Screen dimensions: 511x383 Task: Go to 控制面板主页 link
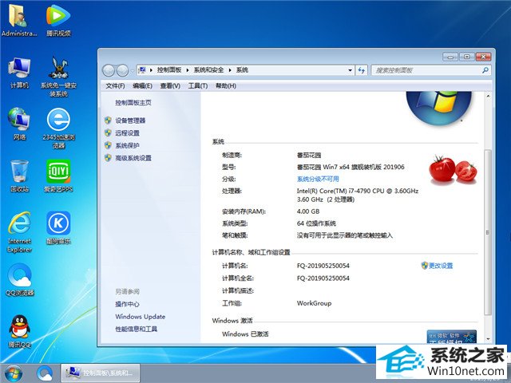[133, 103]
